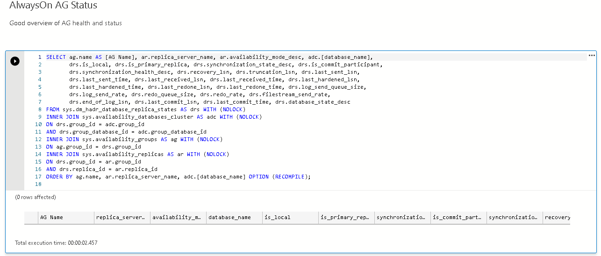Click line 11 AND drs.group_database_id

[x=126, y=132]
